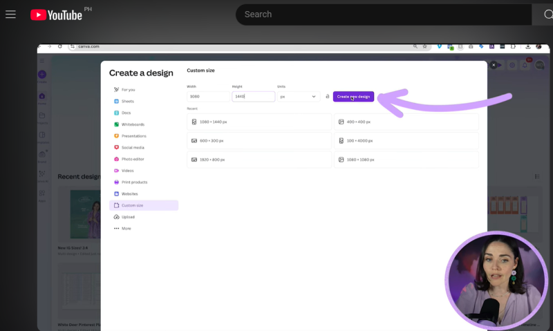Click the Canva Apps sidebar icon
Viewport: 553px width, 331px height.
click(x=42, y=193)
